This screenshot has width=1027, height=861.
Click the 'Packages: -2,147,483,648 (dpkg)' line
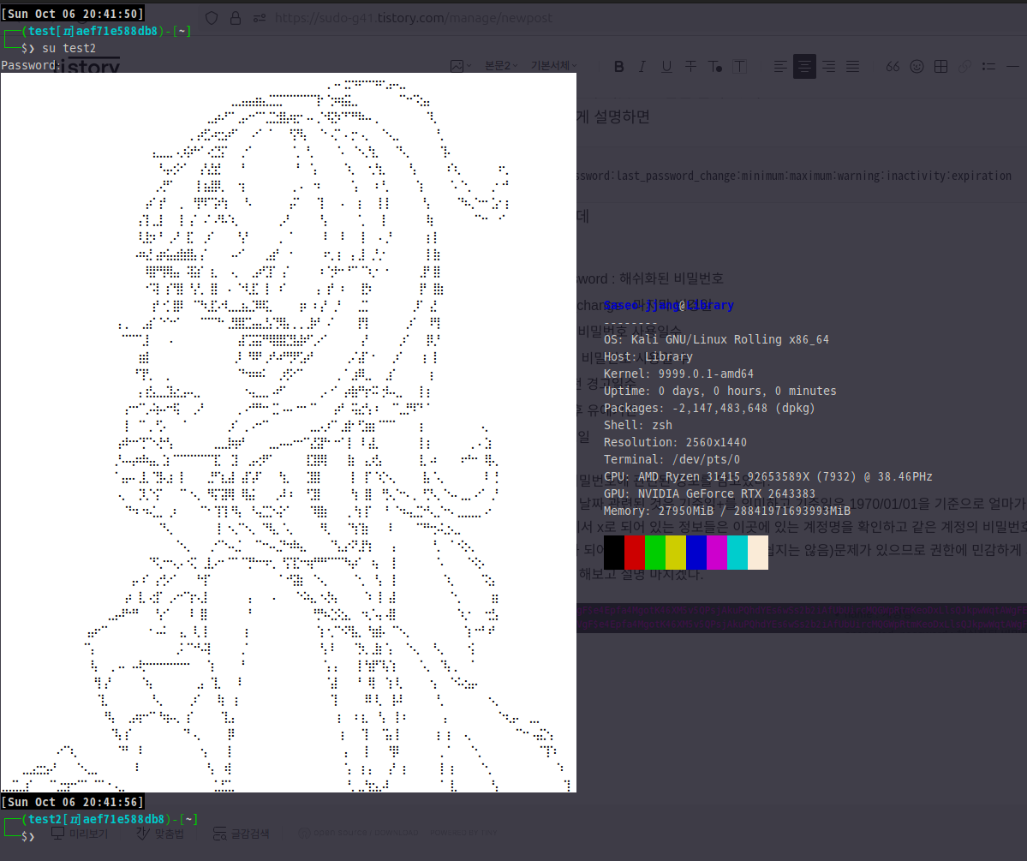tap(709, 408)
